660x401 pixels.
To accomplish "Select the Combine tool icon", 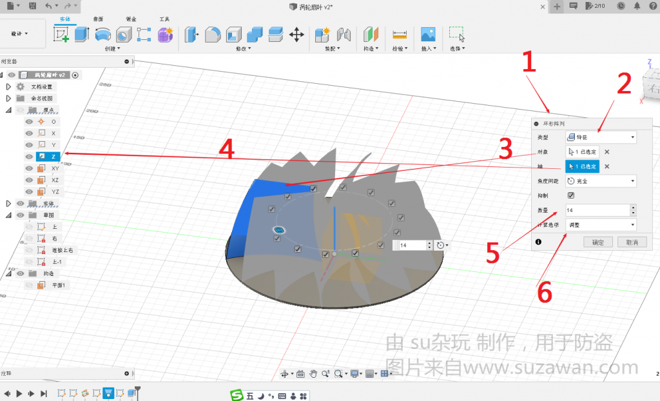I will pyautogui.click(x=255, y=35).
